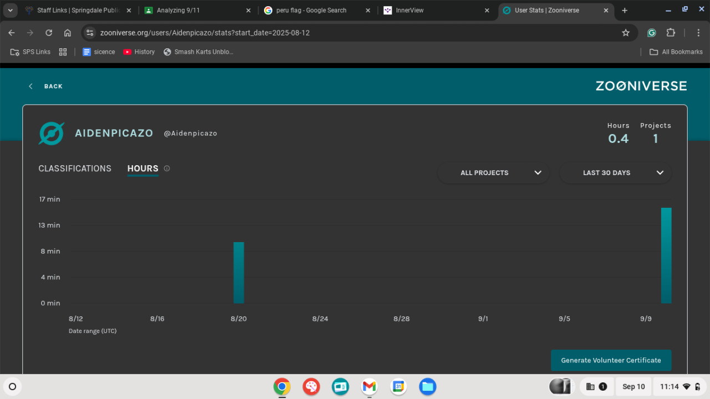This screenshot has width=710, height=399.
Task: Open the Sep 10 date calendar button
Action: click(x=633, y=386)
